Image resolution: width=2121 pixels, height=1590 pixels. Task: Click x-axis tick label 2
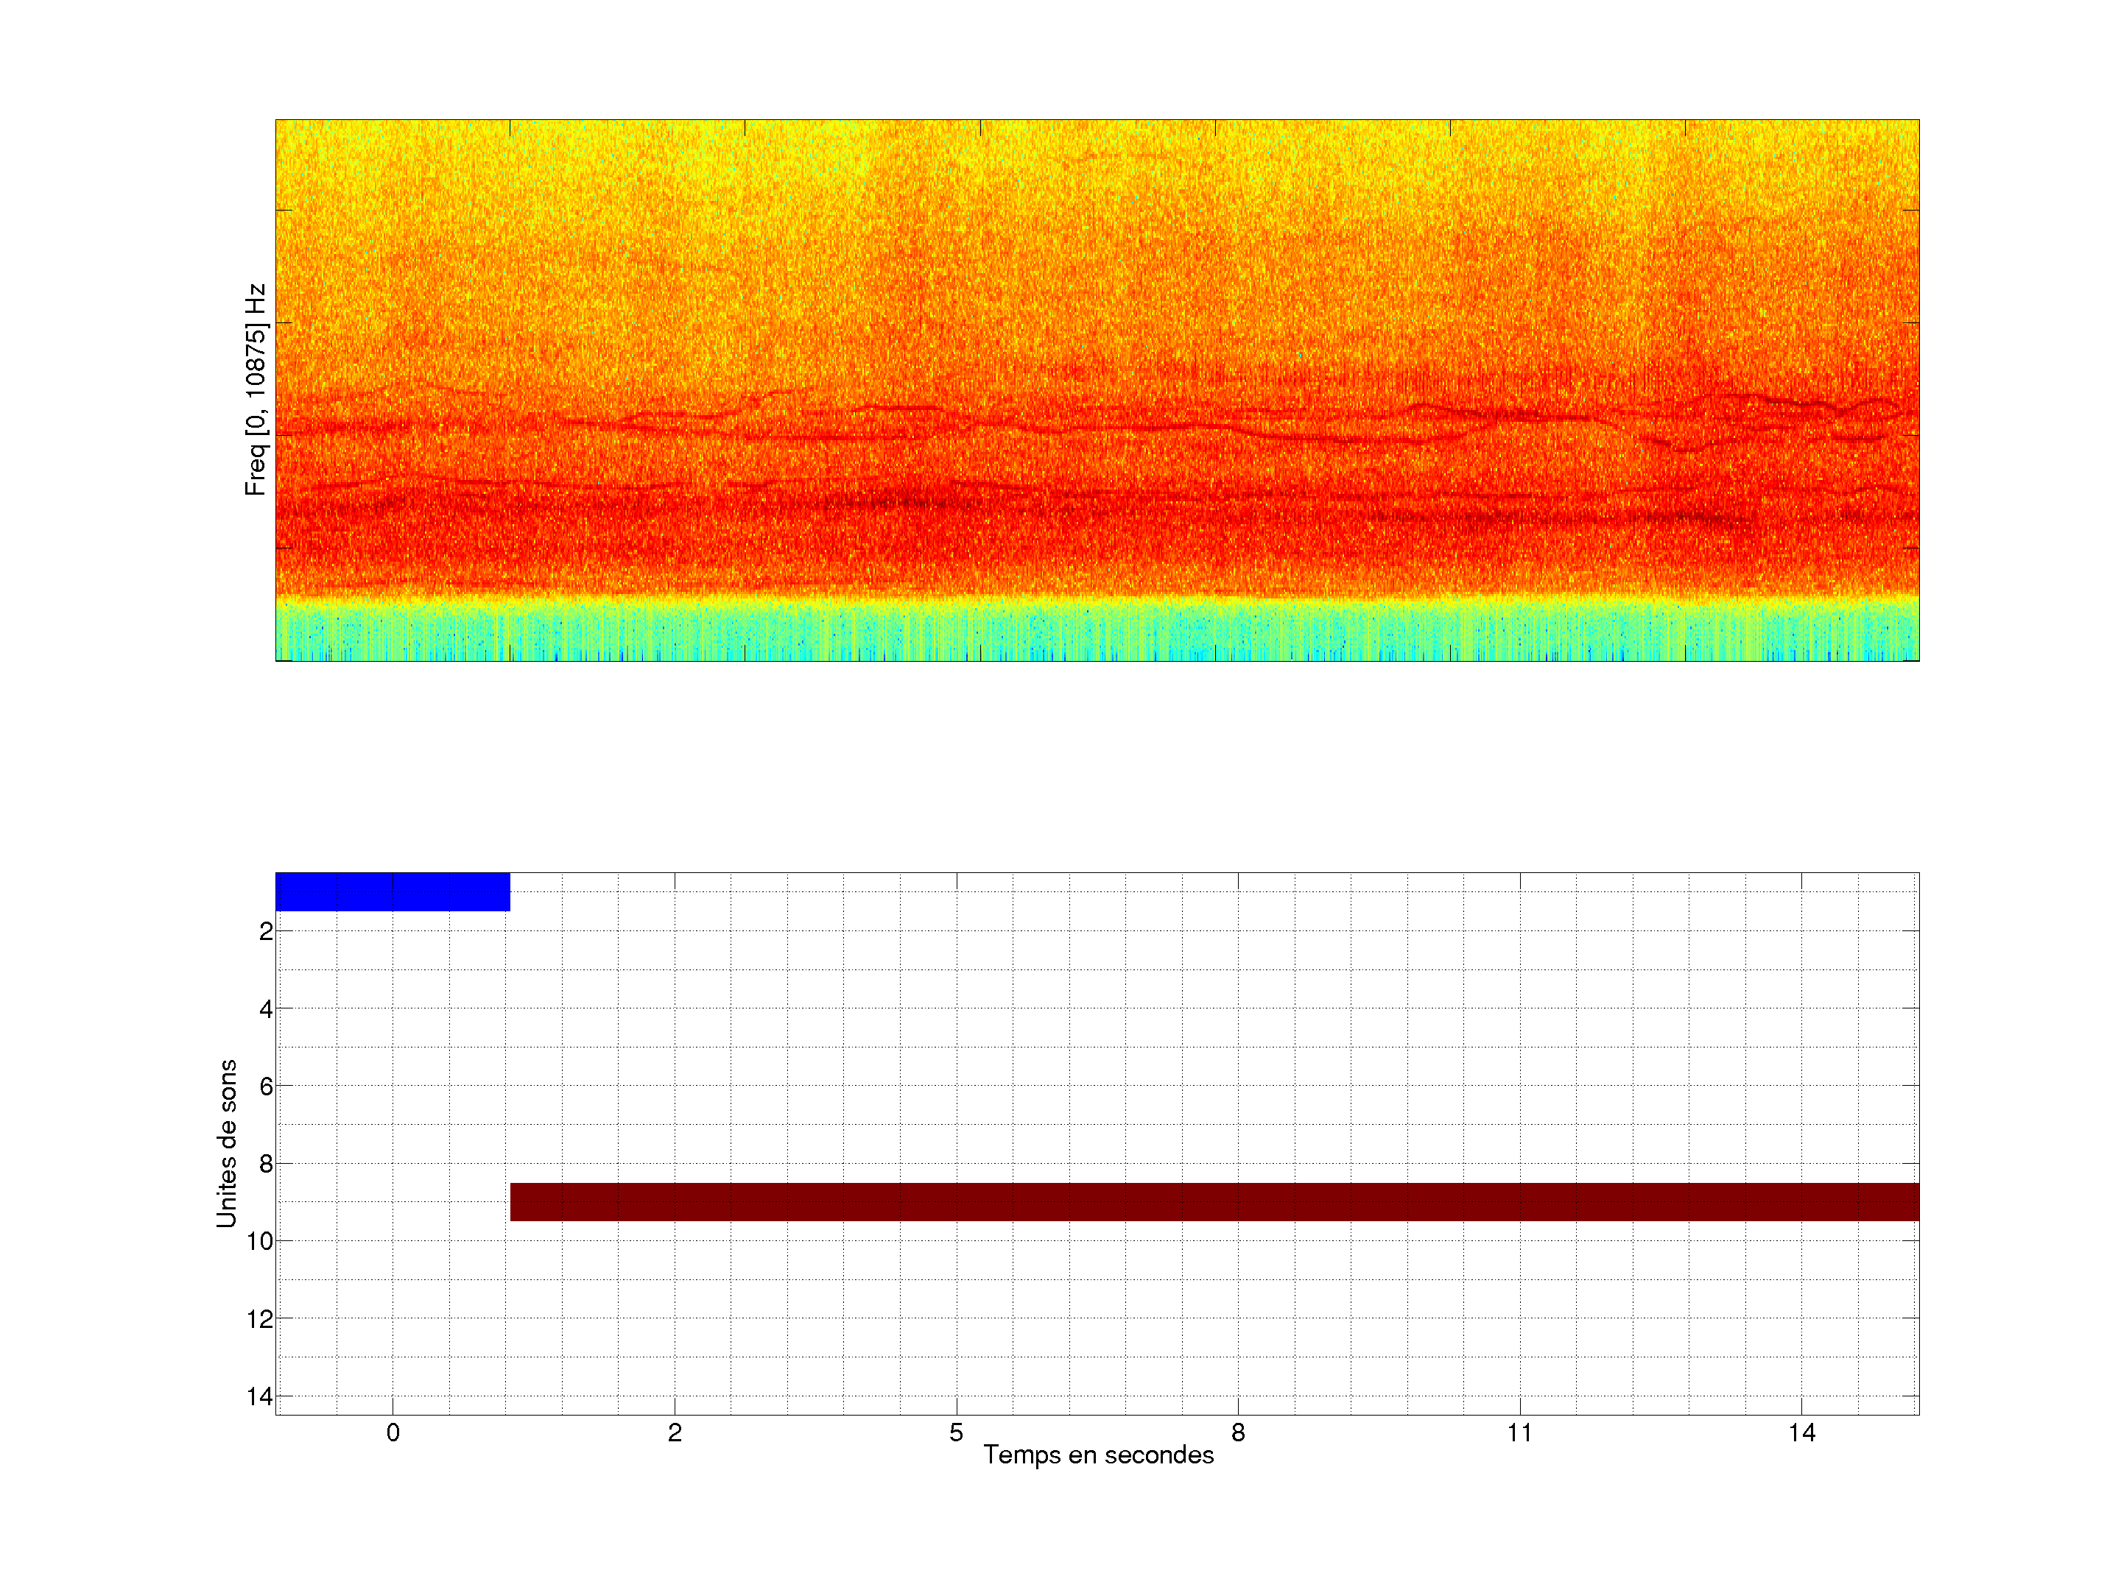tap(675, 1432)
